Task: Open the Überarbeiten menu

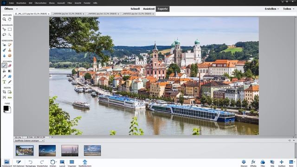Action: click(x=40, y=3)
